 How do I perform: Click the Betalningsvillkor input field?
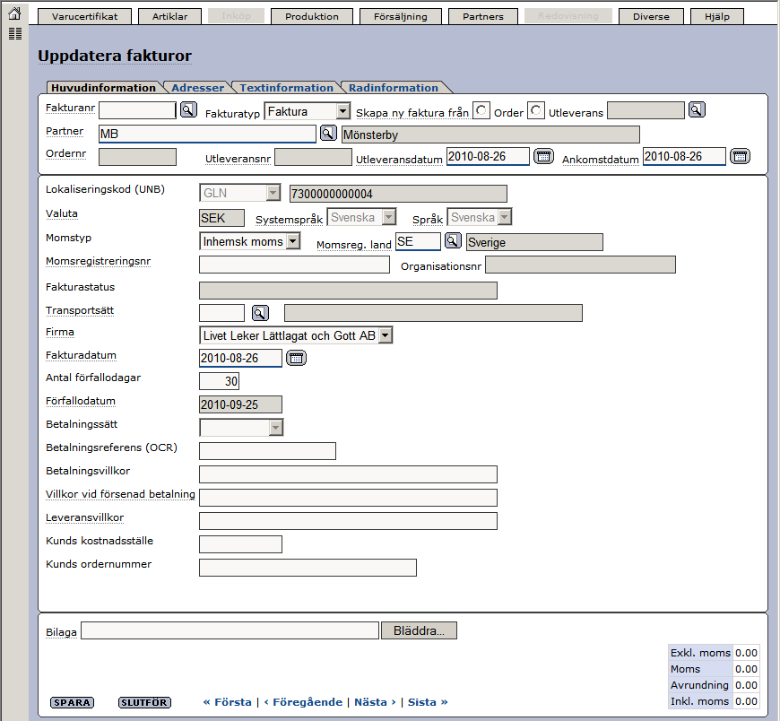[348, 474]
